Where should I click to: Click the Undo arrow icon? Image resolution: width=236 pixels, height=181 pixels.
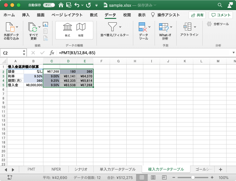(77, 5)
